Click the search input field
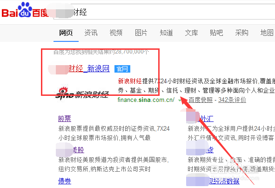The width and height of the screenshot is (275, 188). [x=164, y=12]
